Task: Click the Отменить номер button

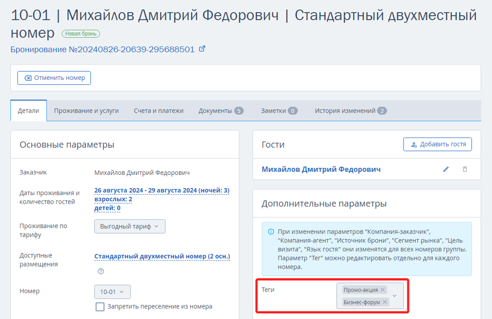Action: [54, 78]
